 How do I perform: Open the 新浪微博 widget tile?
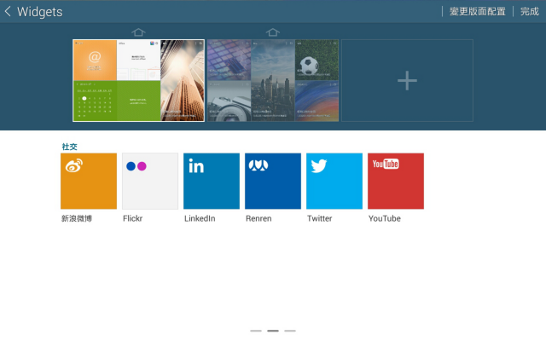[x=89, y=181]
